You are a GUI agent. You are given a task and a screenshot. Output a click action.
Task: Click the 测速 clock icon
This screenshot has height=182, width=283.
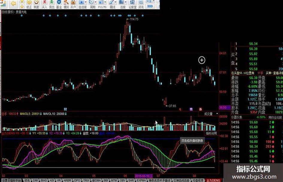click(36, 4)
